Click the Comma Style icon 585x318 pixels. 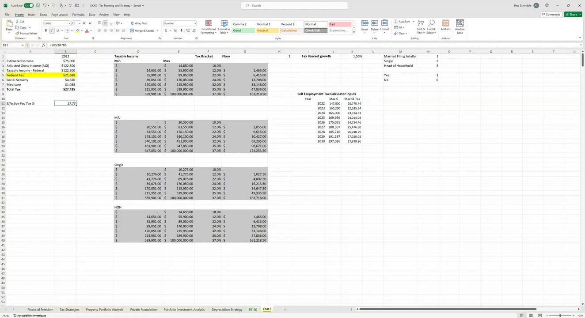coord(181,30)
